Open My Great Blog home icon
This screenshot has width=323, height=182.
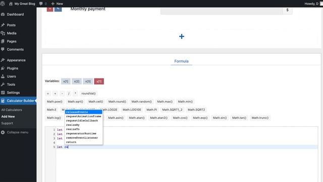[11, 4]
